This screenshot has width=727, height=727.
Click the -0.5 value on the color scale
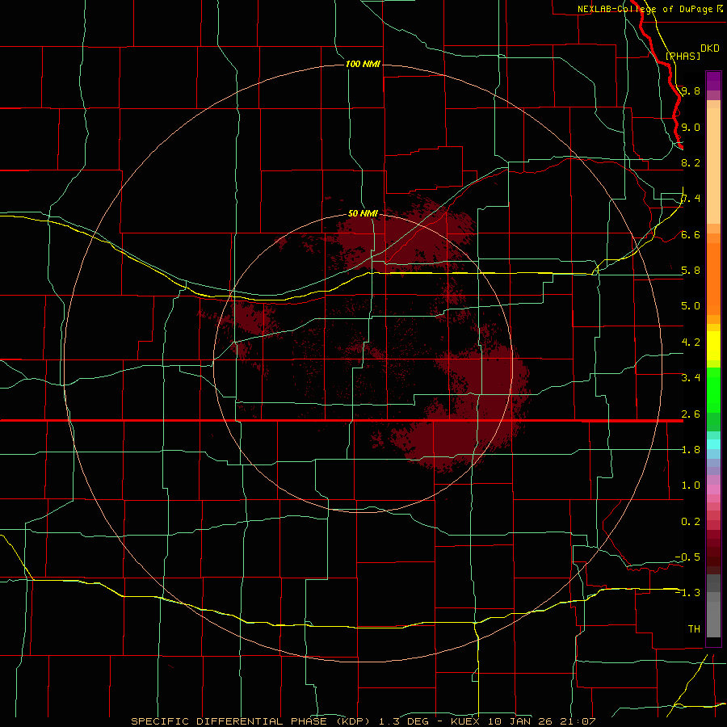(x=687, y=557)
